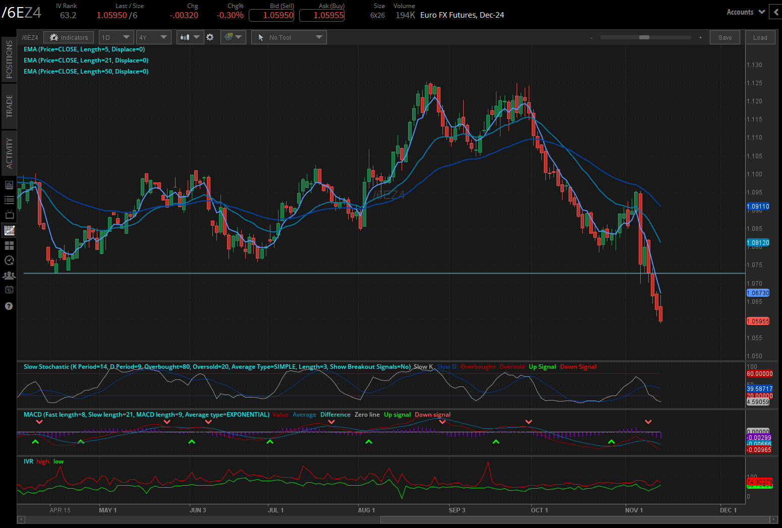Expand the crosshair cursor mode dropdown

pyautogui.click(x=233, y=37)
